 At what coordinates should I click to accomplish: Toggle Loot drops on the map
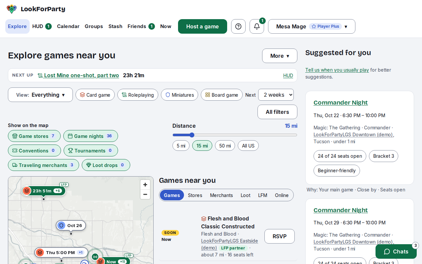tap(106, 165)
